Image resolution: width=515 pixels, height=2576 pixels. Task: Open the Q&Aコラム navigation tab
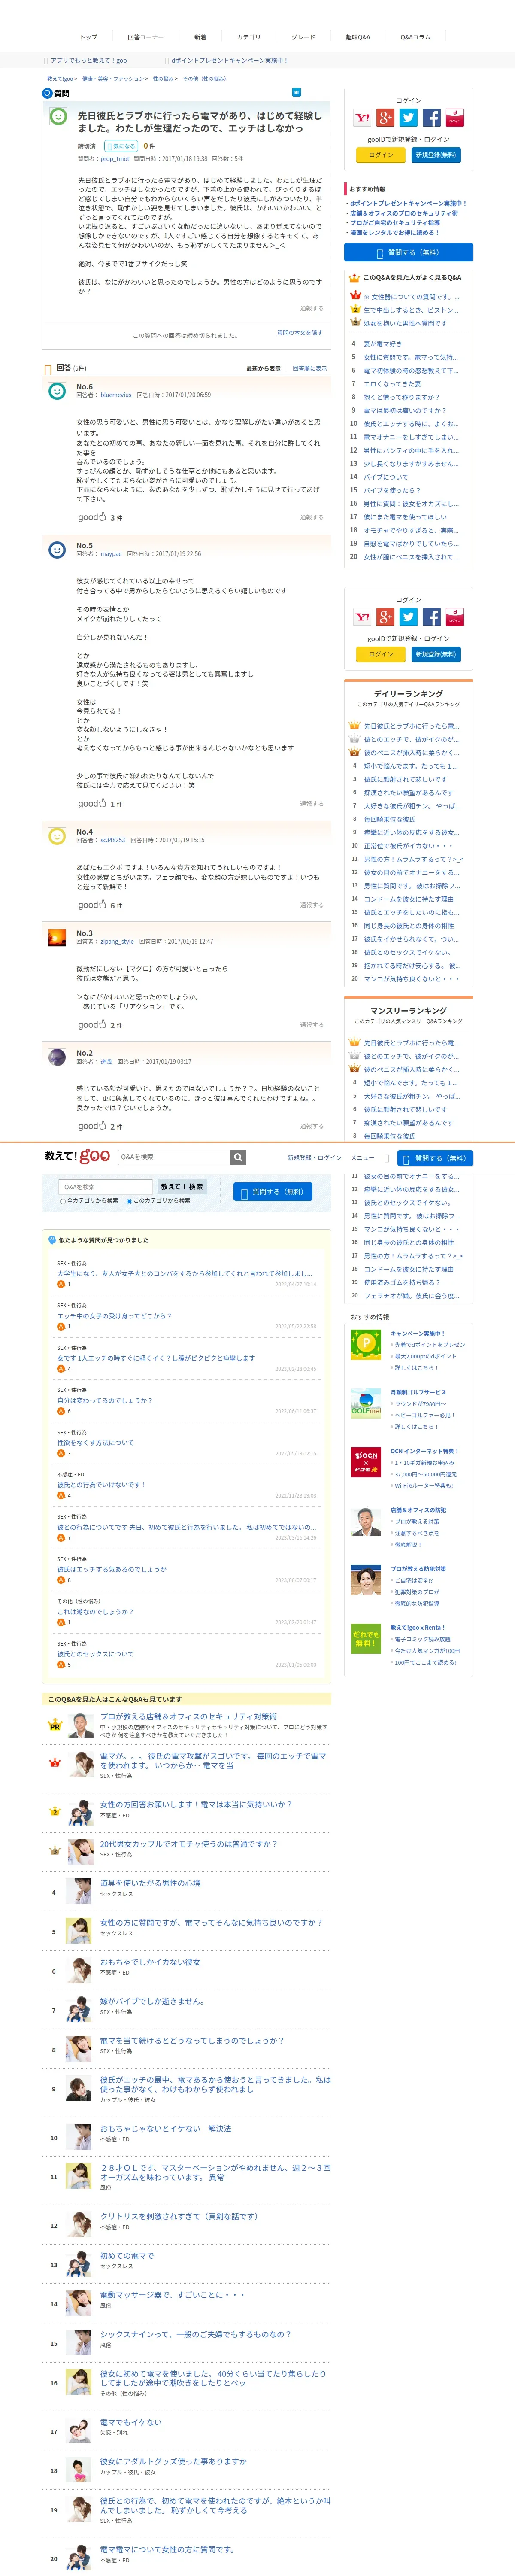click(x=415, y=37)
